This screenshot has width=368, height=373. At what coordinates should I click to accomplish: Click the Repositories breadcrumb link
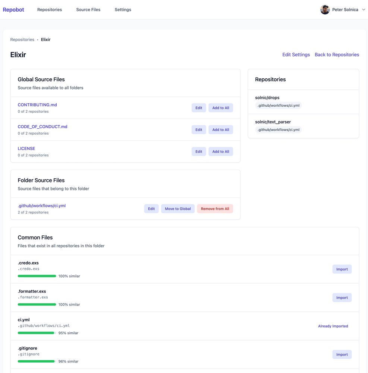22,40
